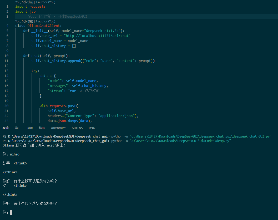278x220 pixels.
Task: Click line number 20 in the gutter
Action: [6, 106]
